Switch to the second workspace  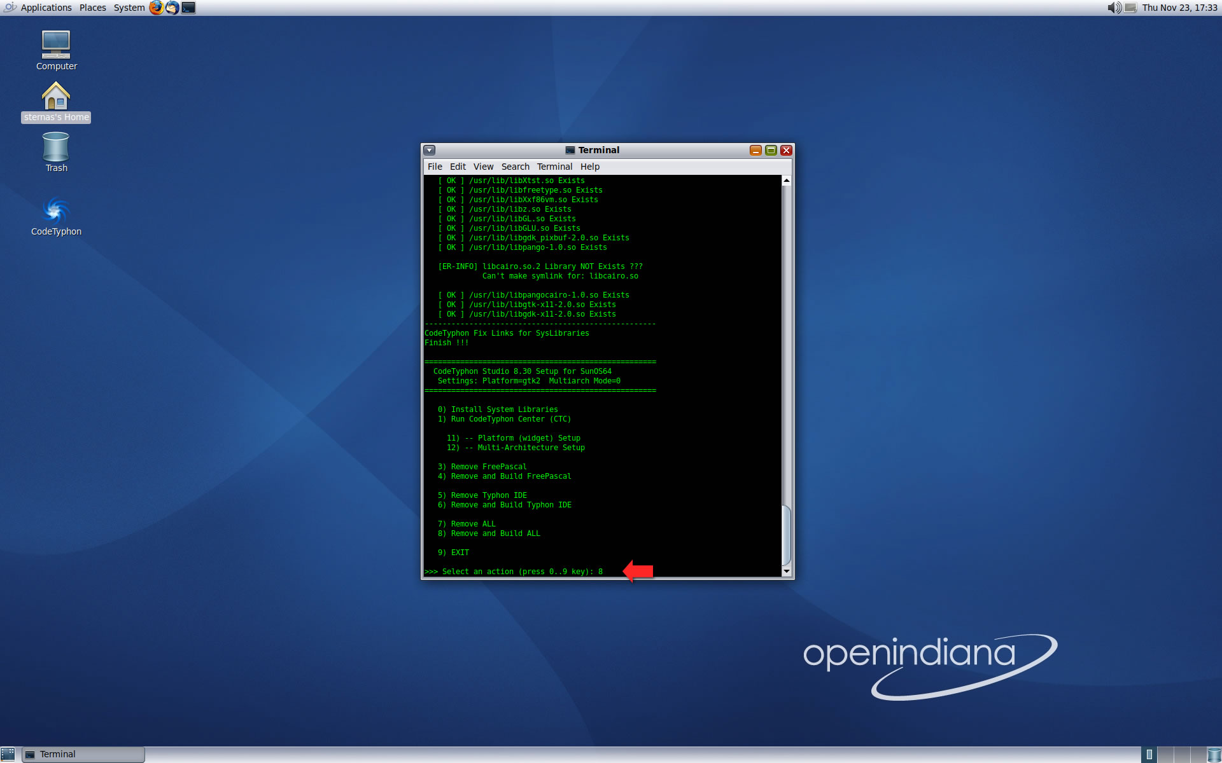(1166, 755)
